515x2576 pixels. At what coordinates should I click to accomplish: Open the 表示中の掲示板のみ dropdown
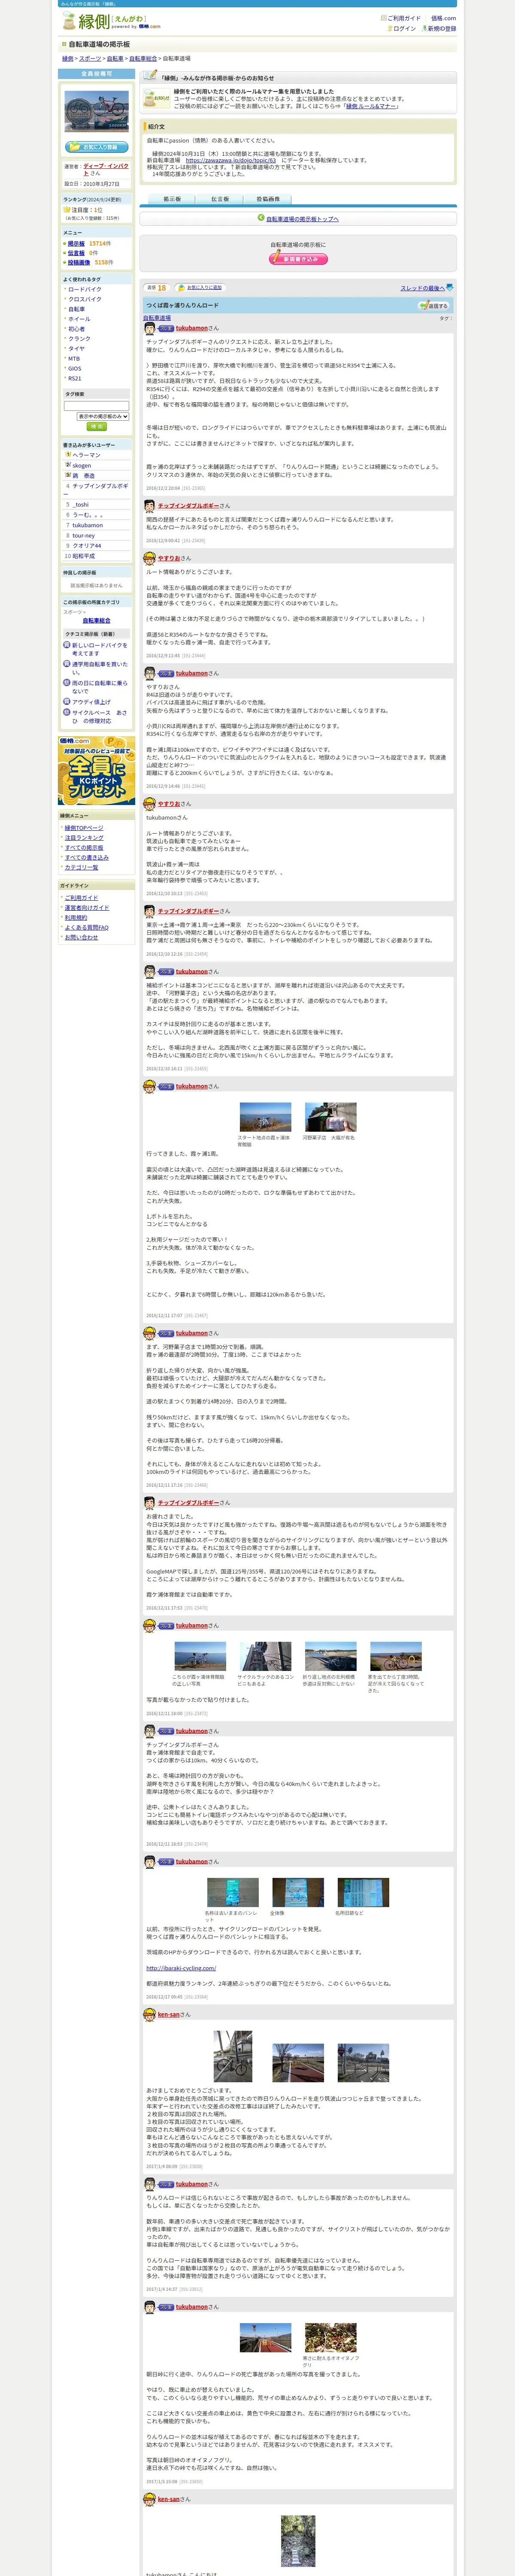click(103, 416)
